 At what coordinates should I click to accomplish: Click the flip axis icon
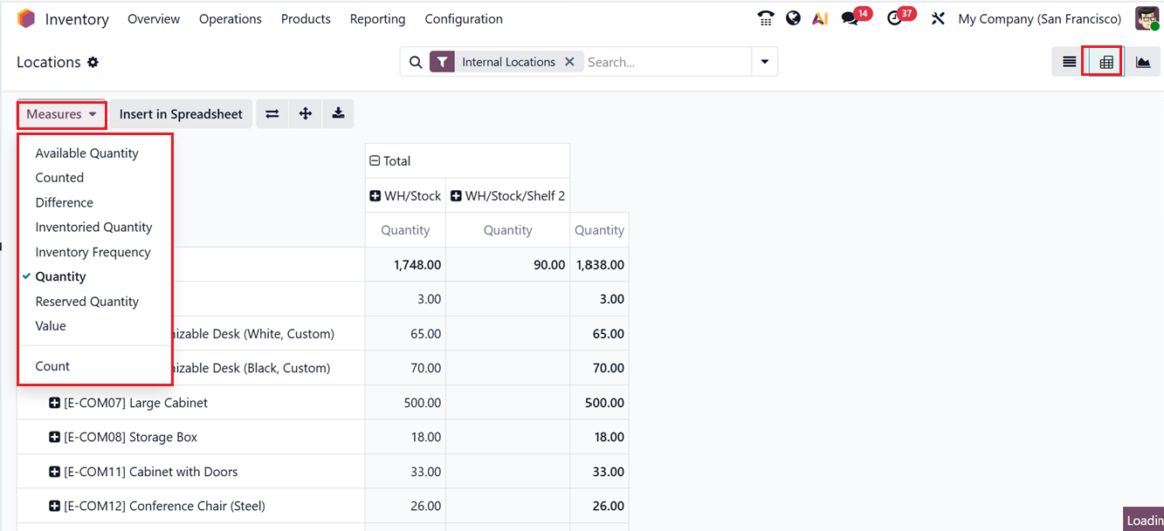[272, 114]
